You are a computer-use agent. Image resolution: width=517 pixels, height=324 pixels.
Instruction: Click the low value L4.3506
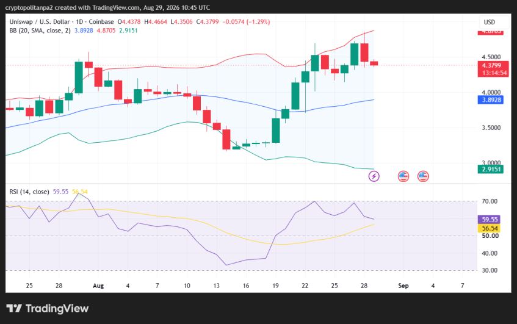pos(181,22)
